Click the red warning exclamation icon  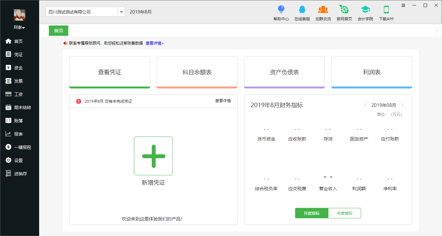coord(79,101)
